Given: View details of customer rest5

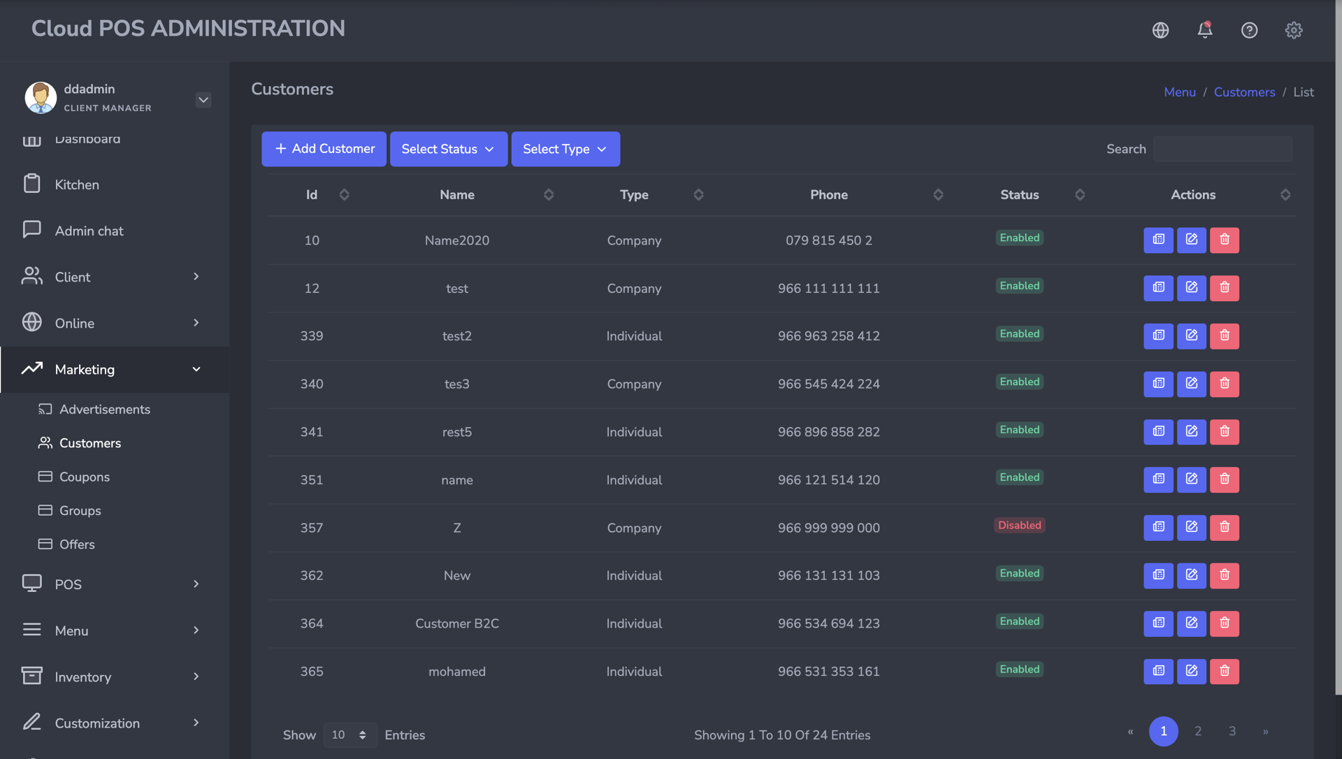Looking at the screenshot, I should (1158, 431).
